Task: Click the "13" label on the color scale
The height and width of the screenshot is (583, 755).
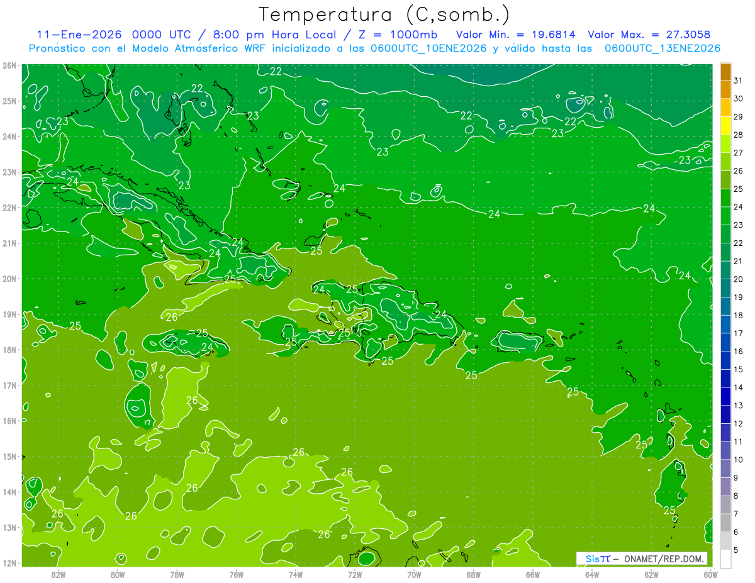Action: (738, 406)
